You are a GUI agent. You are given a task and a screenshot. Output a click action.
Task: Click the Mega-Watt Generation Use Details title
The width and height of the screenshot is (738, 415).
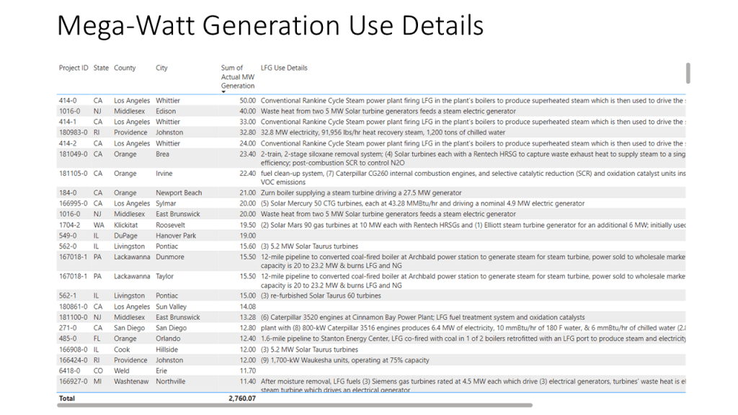point(270,26)
